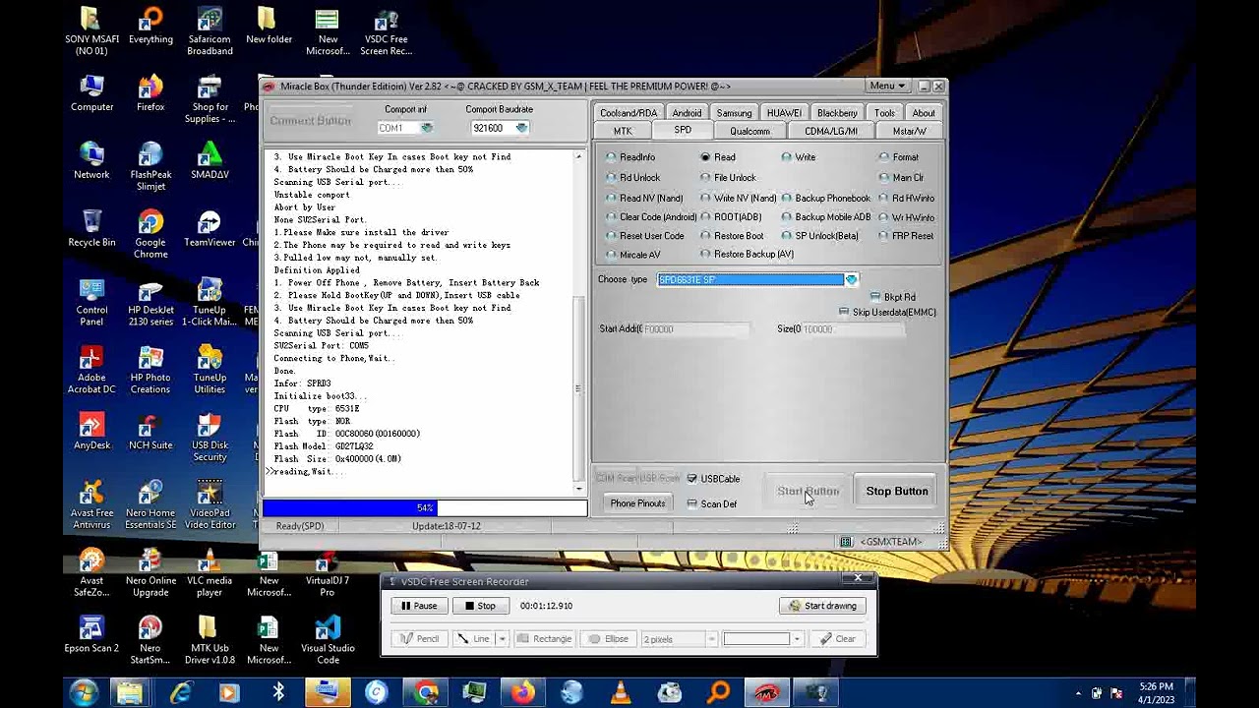The height and width of the screenshot is (708, 1259).
Task: Open the color dropdown in VSDC recorder
Action: point(797,639)
